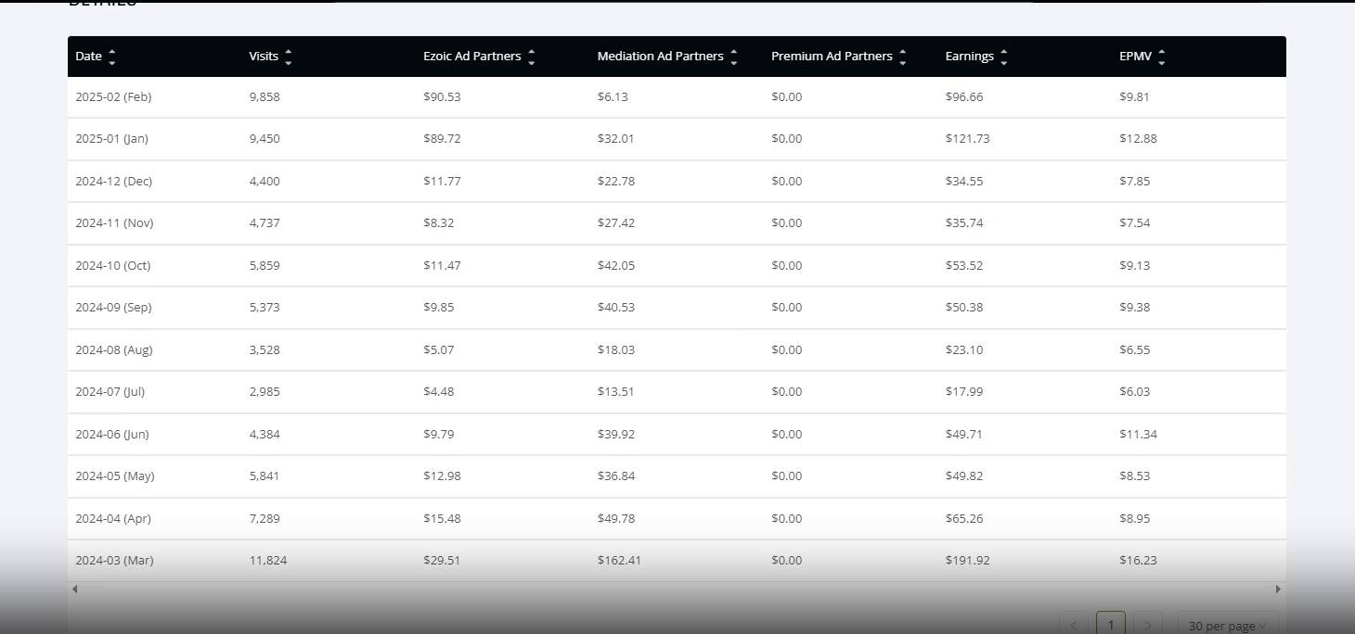Sort by EPMV column arrows
The image size is (1355, 634).
coord(1161,57)
